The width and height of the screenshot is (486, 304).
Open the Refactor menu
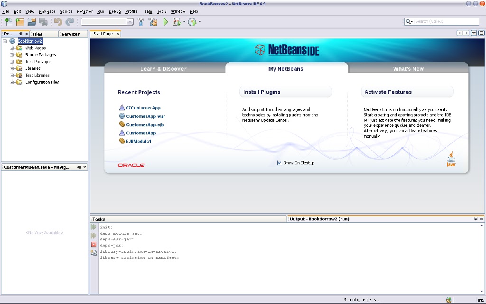point(85,11)
